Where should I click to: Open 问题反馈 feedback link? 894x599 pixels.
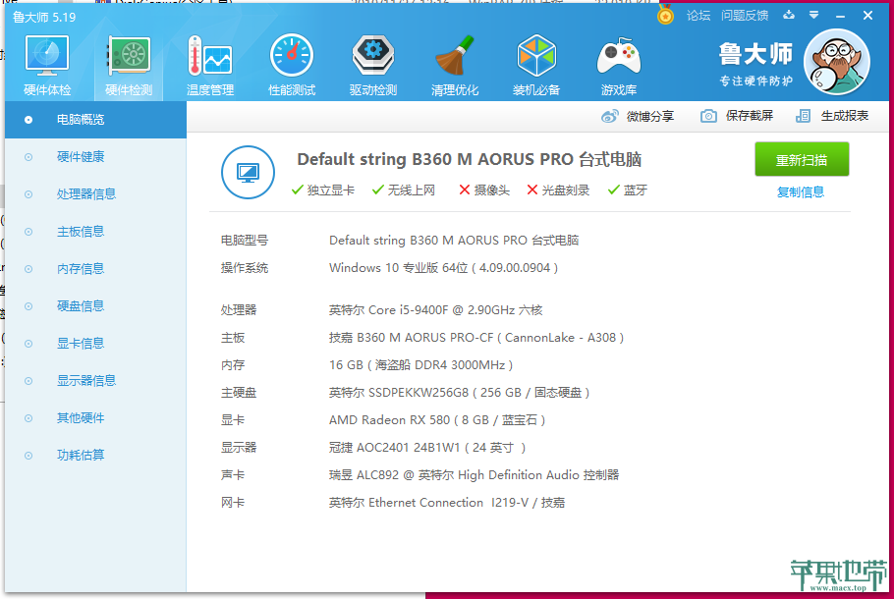point(745,16)
